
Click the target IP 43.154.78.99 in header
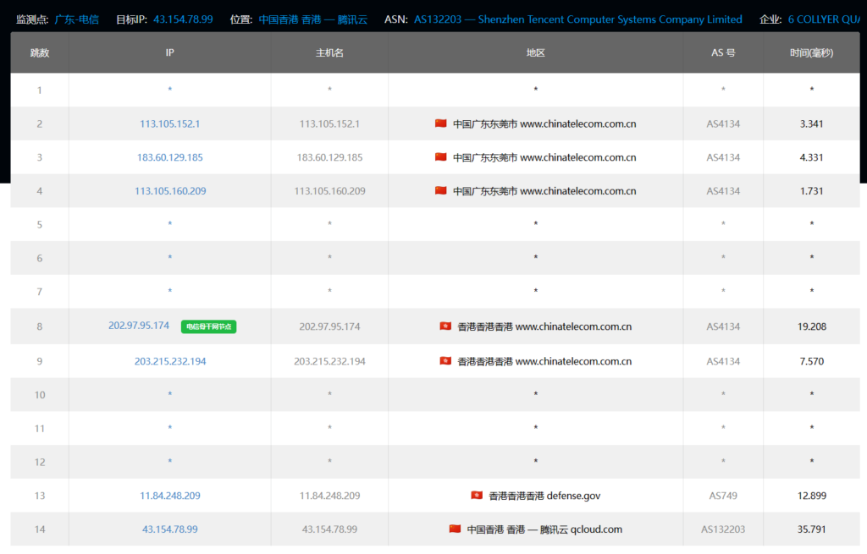tap(183, 19)
